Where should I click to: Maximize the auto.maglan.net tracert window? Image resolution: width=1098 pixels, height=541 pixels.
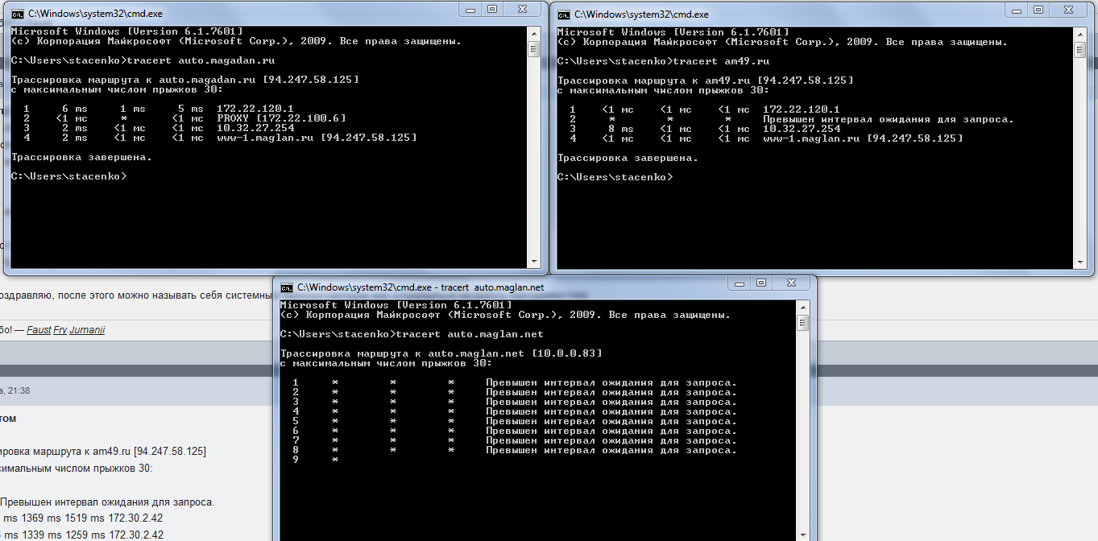pyautogui.click(x=761, y=283)
